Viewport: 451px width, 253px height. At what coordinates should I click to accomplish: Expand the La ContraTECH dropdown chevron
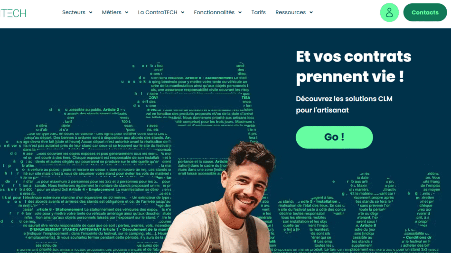(x=183, y=12)
